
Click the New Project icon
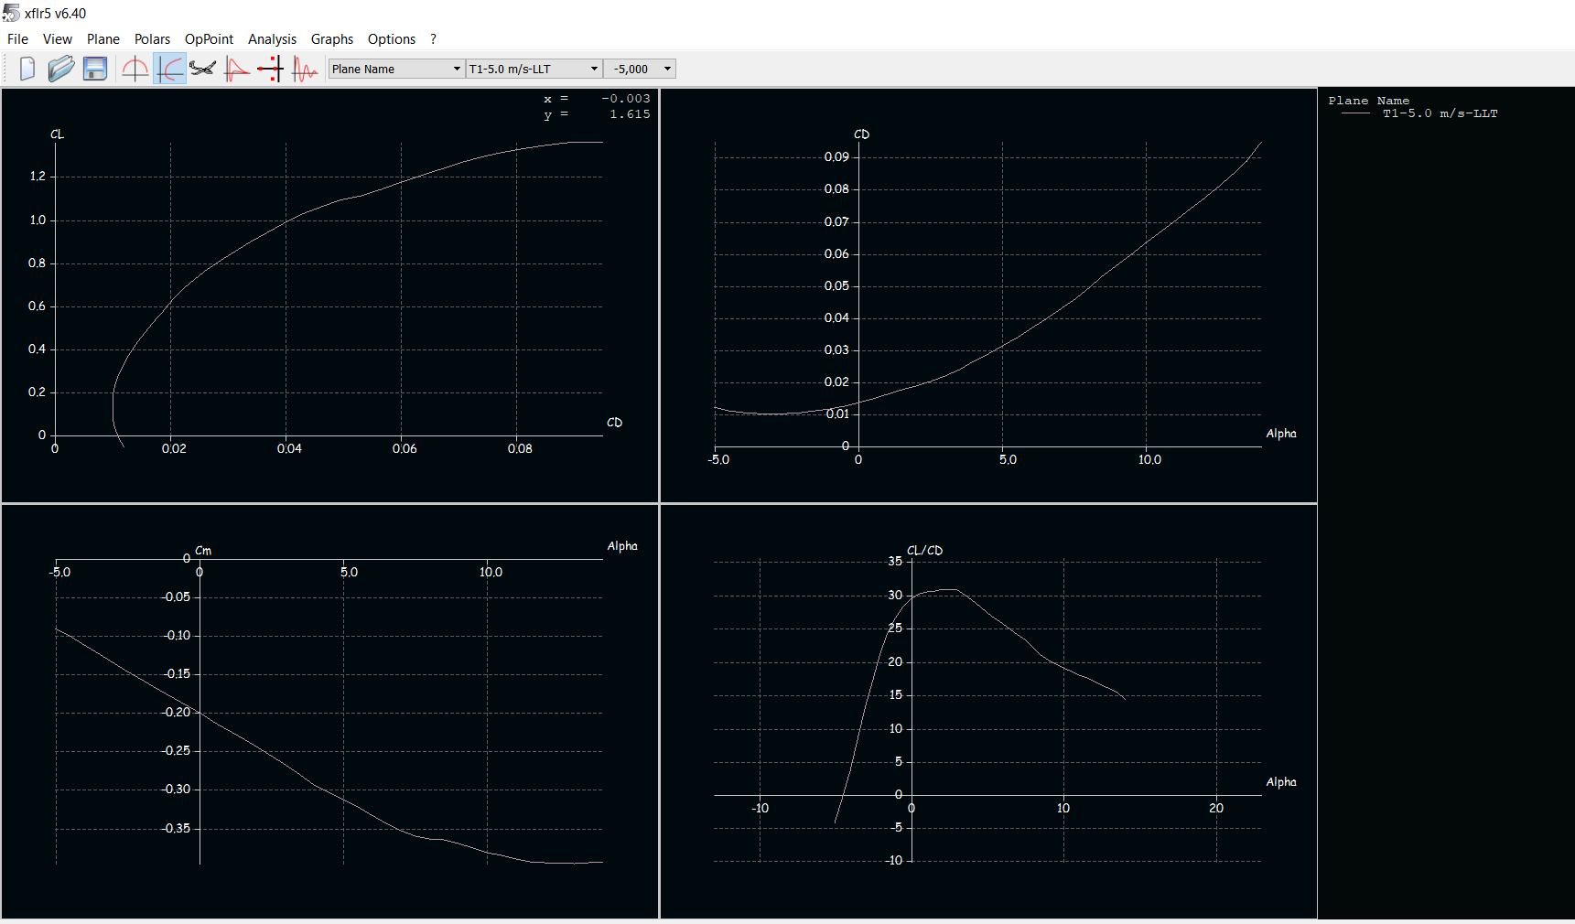pos(27,69)
